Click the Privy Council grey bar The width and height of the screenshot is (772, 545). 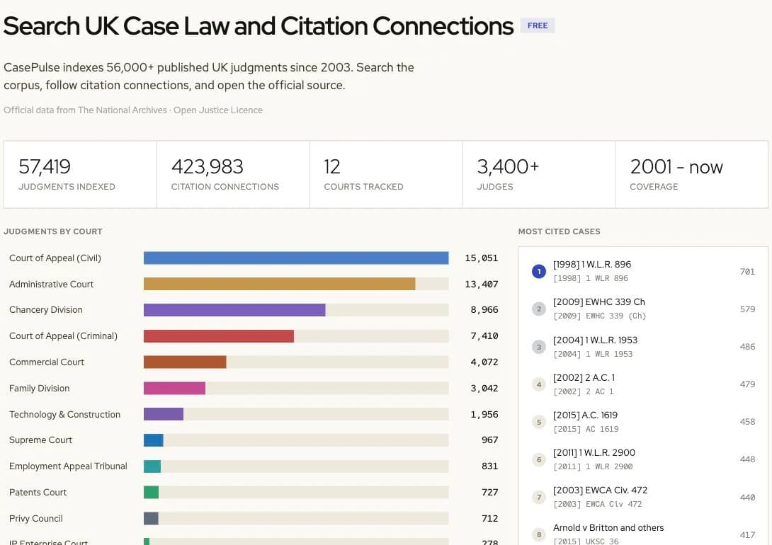[x=151, y=518]
